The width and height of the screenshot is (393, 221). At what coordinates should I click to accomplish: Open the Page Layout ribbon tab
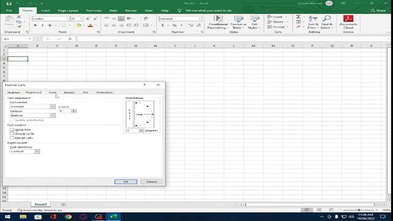tap(68, 10)
